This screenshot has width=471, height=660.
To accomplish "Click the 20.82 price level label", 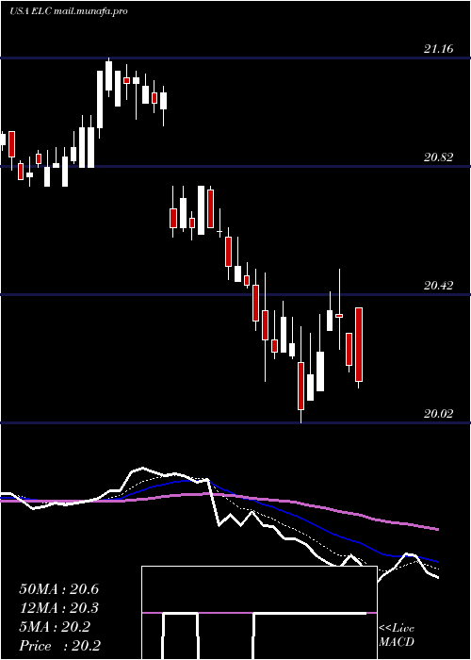I will (438, 157).
